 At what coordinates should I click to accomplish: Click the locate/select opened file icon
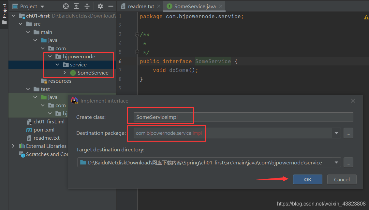point(66,7)
